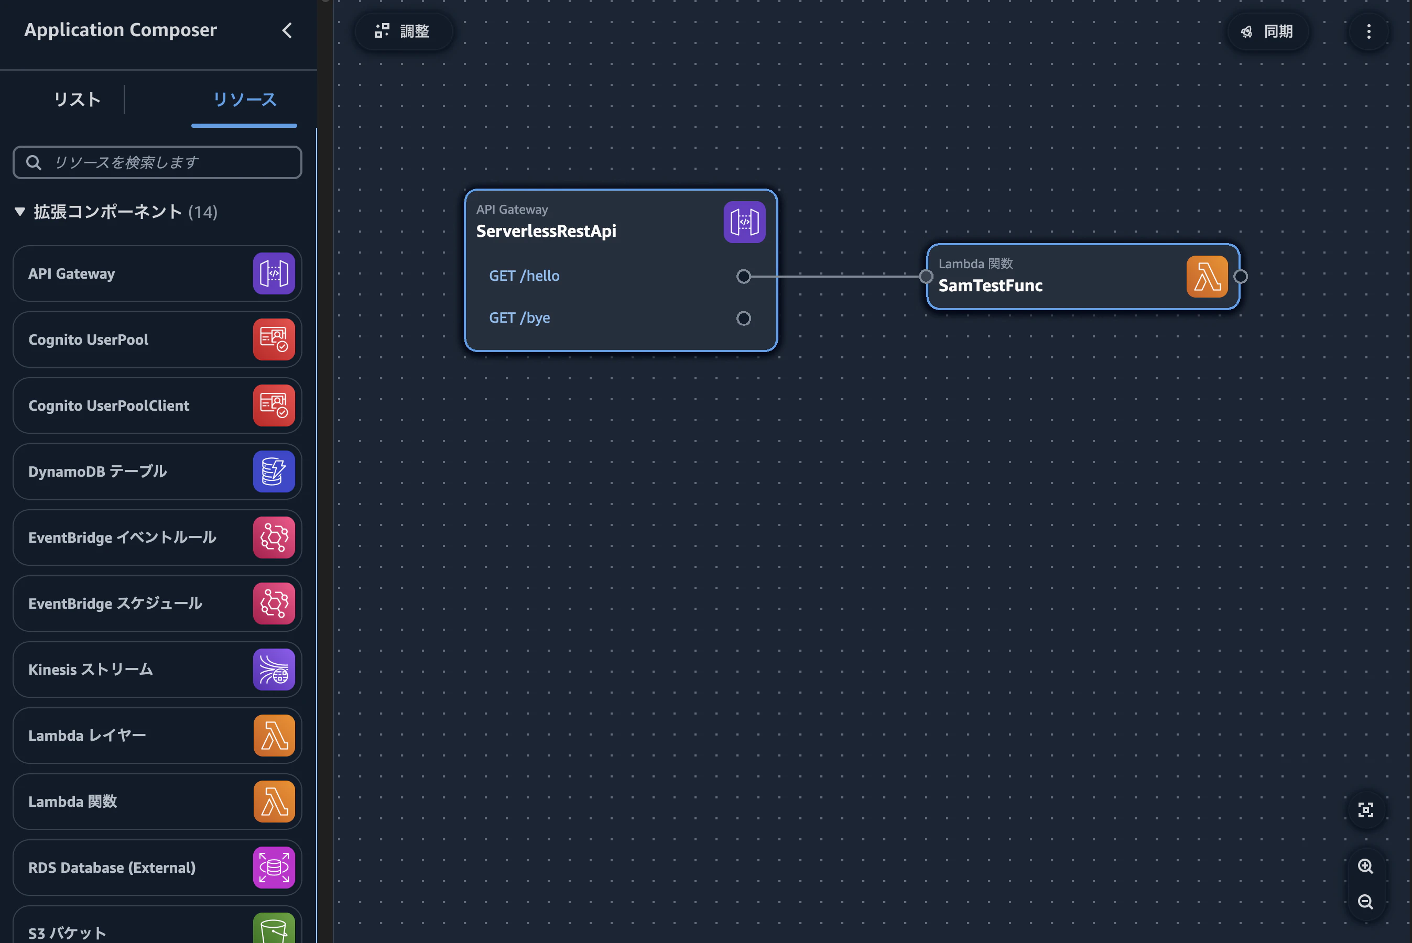Screen dimensions: 1412x943
Task: Click the S3 バケット label
Action: tap(68, 933)
